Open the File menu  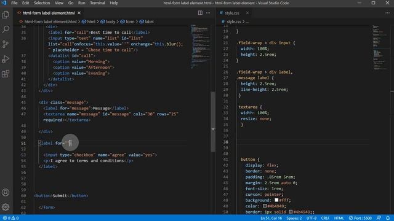[14, 3]
